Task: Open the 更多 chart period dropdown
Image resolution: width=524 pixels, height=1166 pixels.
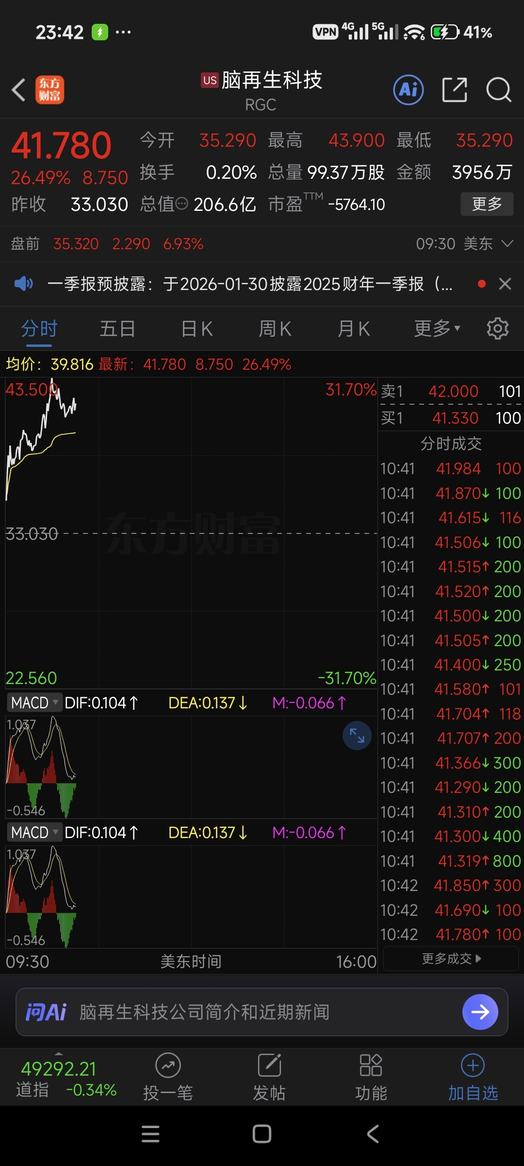Action: click(x=437, y=329)
